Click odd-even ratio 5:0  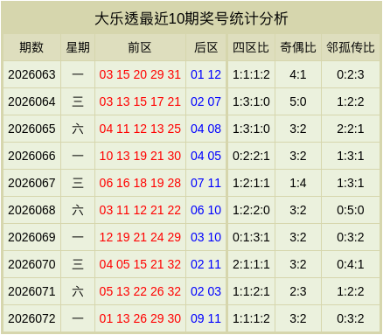(298, 101)
